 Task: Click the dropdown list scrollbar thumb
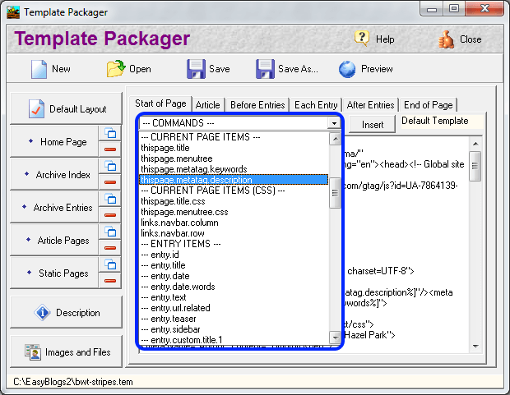[x=335, y=193]
